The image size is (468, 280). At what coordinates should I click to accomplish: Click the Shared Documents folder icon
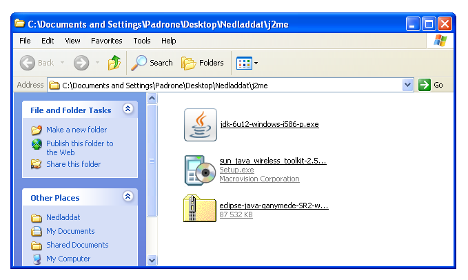(x=37, y=246)
